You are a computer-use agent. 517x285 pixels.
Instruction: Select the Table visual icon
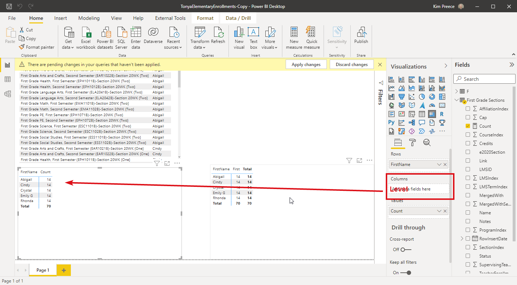pyautogui.click(x=422, y=114)
